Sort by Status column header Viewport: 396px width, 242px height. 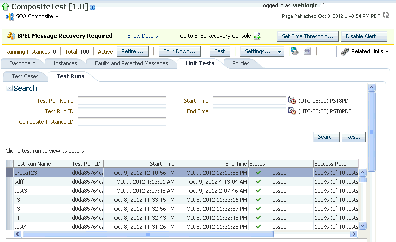(x=281, y=164)
